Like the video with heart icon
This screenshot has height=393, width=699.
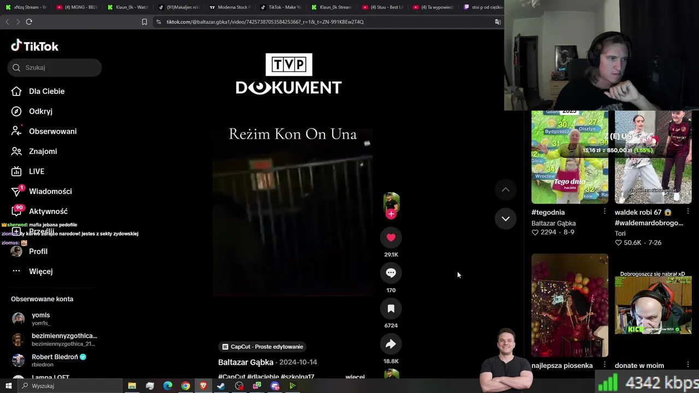(391, 237)
